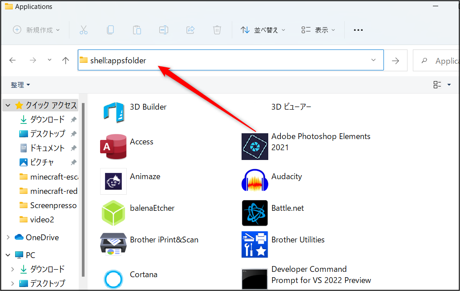Screen dimensions: 460x291
Task: Open recent locations chevron
Action: (x=49, y=60)
